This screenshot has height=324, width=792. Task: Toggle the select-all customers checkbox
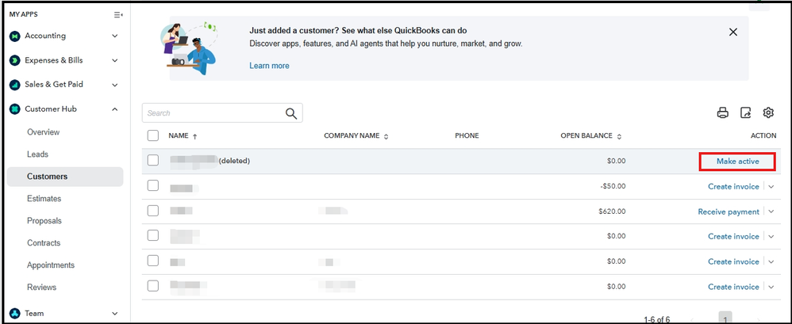click(x=153, y=135)
